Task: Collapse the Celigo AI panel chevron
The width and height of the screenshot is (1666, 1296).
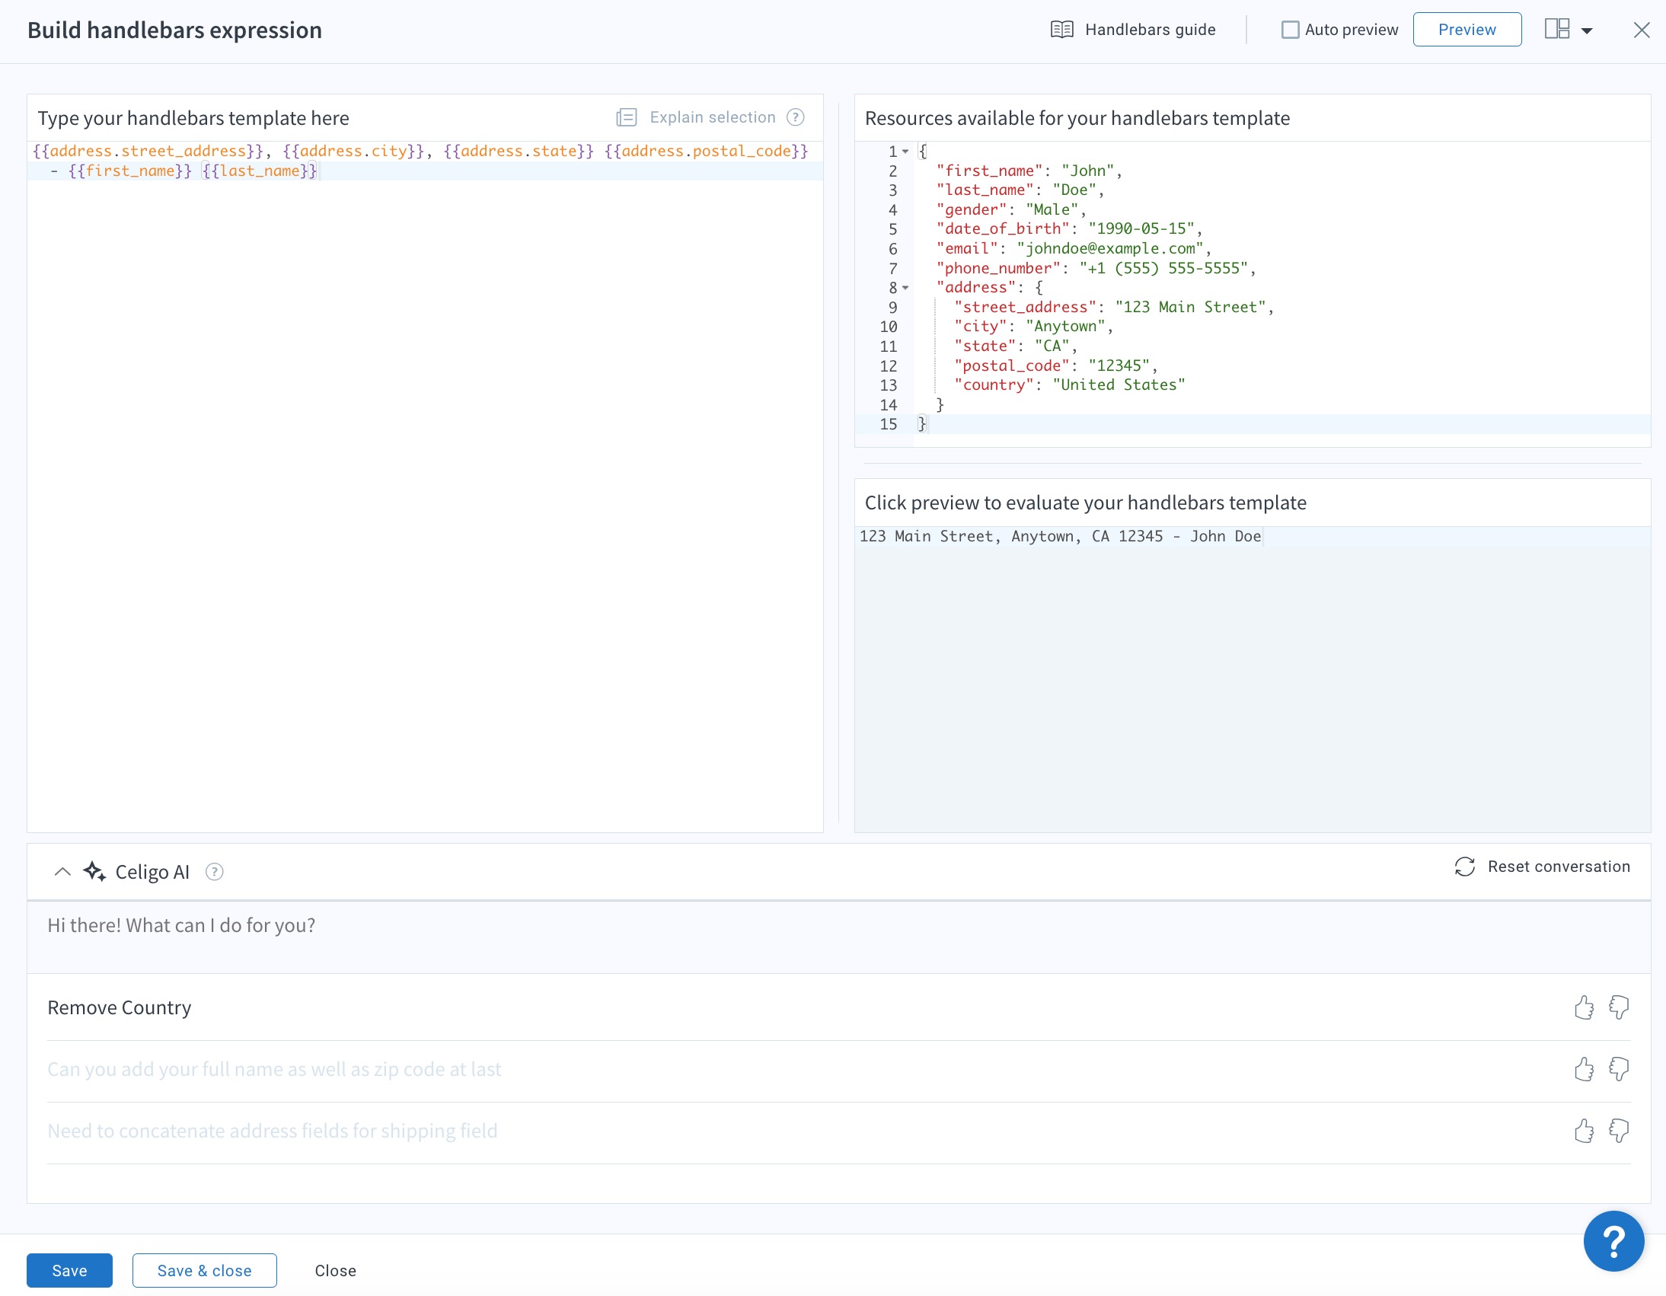Action: click(62, 872)
